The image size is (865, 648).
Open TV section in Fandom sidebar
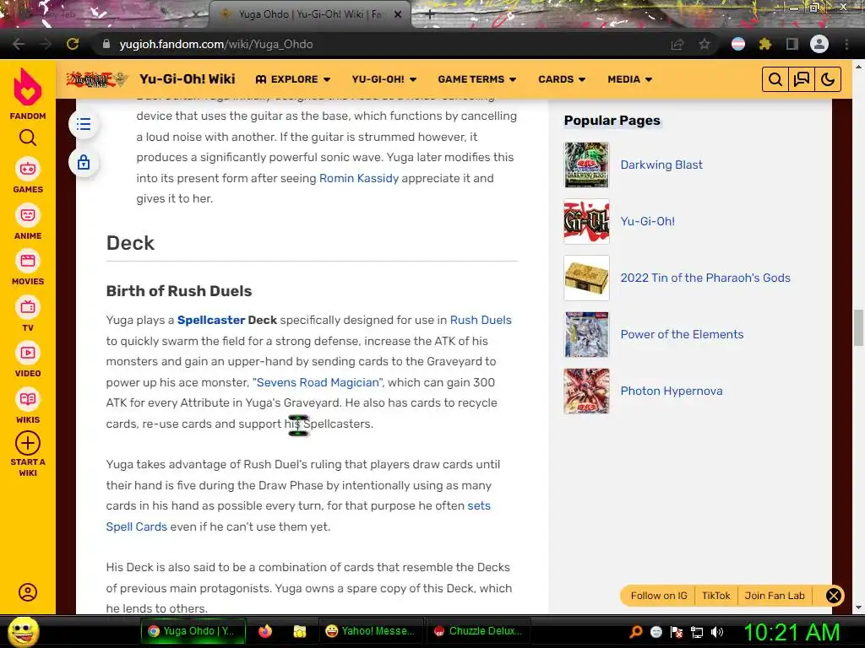(x=28, y=314)
